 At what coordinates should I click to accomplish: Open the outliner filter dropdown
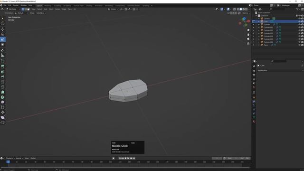pyautogui.click(x=298, y=9)
